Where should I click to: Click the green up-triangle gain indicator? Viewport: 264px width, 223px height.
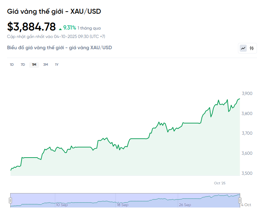click(60, 28)
